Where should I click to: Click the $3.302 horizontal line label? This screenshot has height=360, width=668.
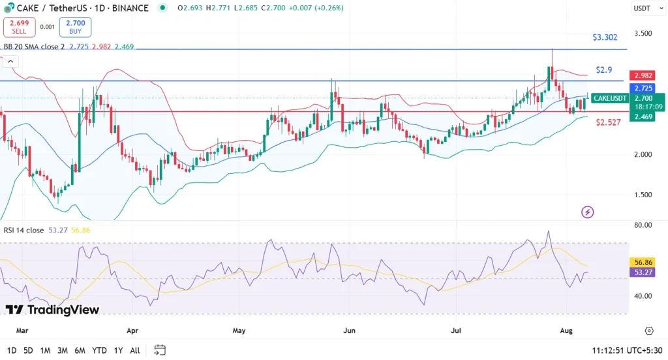tap(605, 38)
